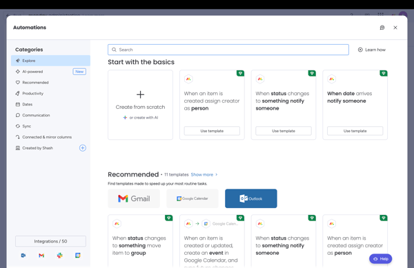Focus the Search templates field
This screenshot has height=268, width=414.
228,50
